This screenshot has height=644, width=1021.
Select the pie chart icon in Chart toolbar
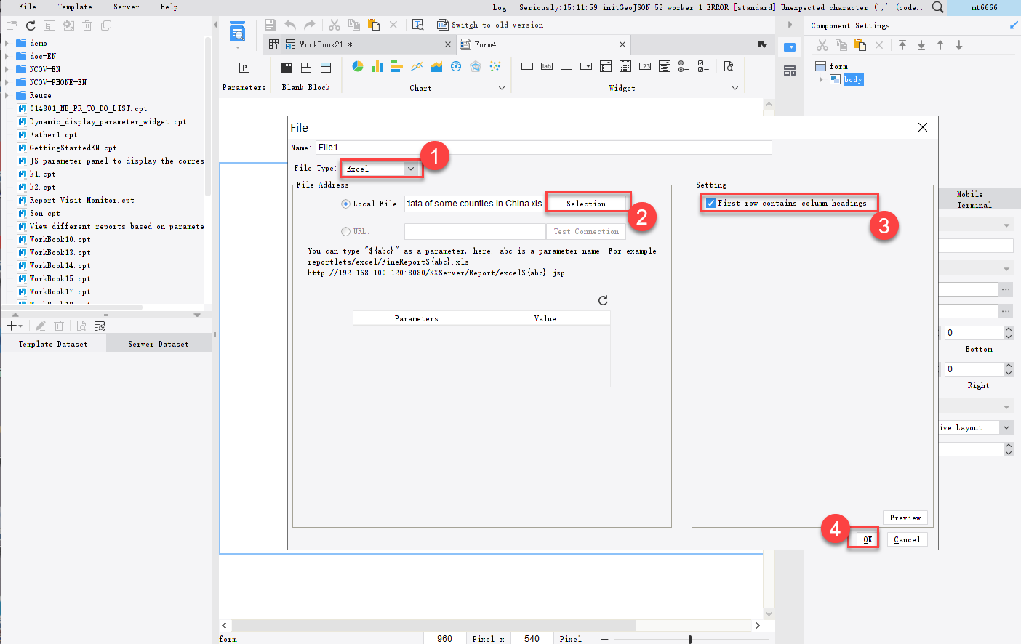(x=357, y=65)
